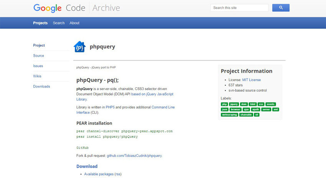Click the Download heading link
Image resolution: width=326 pixels, height=178 pixels.
[87, 167]
